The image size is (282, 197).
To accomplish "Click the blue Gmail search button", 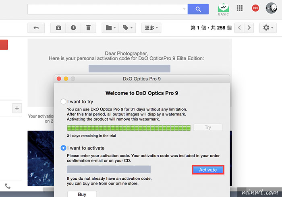I will pyautogui.click(x=198, y=9).
